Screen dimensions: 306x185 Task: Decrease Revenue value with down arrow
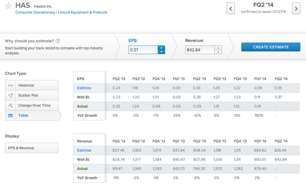[x=218, y=52]
